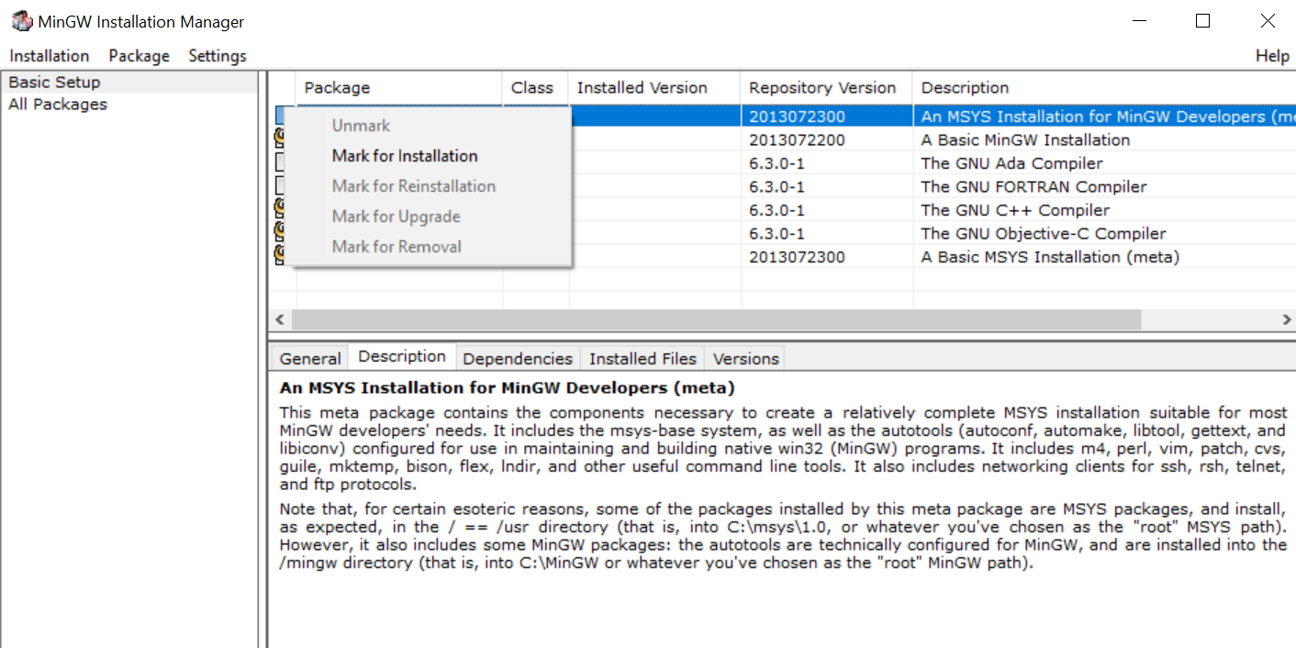Sort by Description column header
This screenshot has width=1296, height=648.
click(1103, 88)
